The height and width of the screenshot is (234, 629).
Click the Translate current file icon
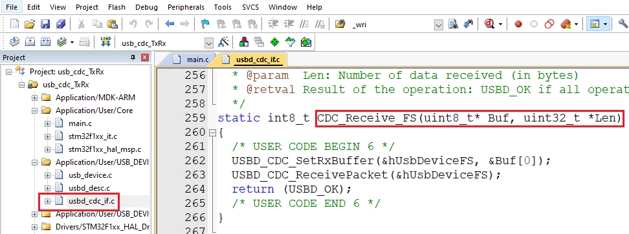(14, 42)
